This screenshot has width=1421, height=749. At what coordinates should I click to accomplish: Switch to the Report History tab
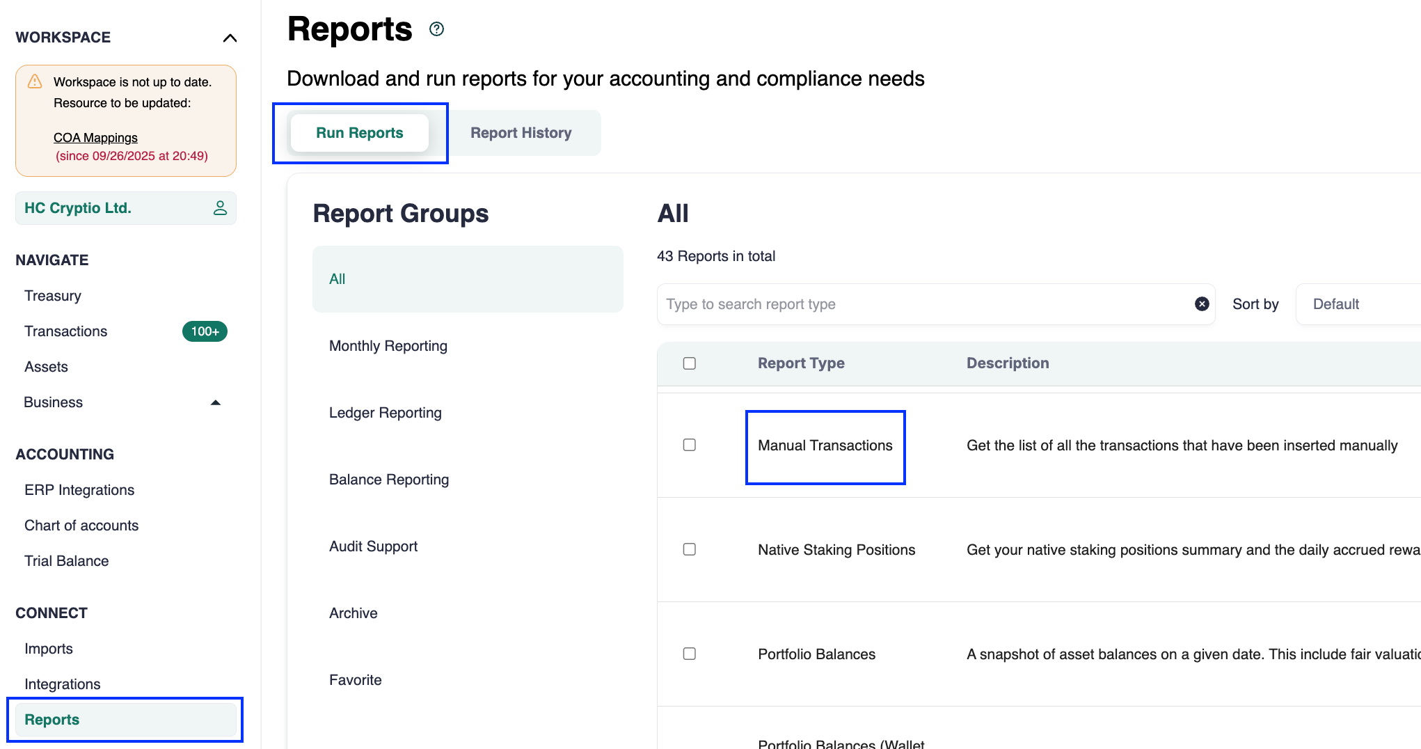click(x=521, y=133)
